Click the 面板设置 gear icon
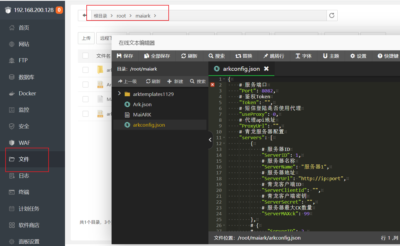 [x=12, y=242]
